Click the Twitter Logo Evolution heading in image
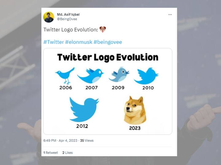The image size is (221, 165). point(108,57)
